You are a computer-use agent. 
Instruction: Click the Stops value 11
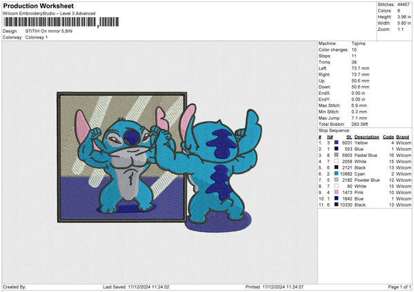(x=354, y=56)
